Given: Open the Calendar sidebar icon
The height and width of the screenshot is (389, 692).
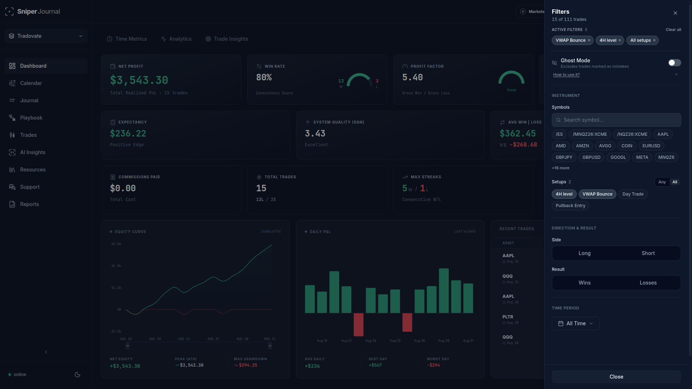Looking at the screenshot, I should [x=12, y=83].
